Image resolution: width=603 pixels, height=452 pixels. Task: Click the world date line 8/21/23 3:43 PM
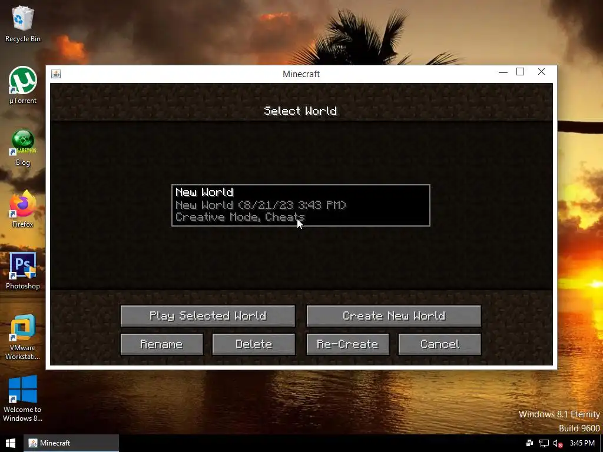tap(261, 205)
